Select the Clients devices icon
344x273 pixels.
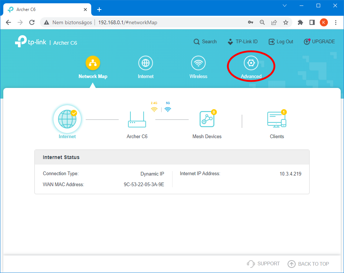click(277, 119)
